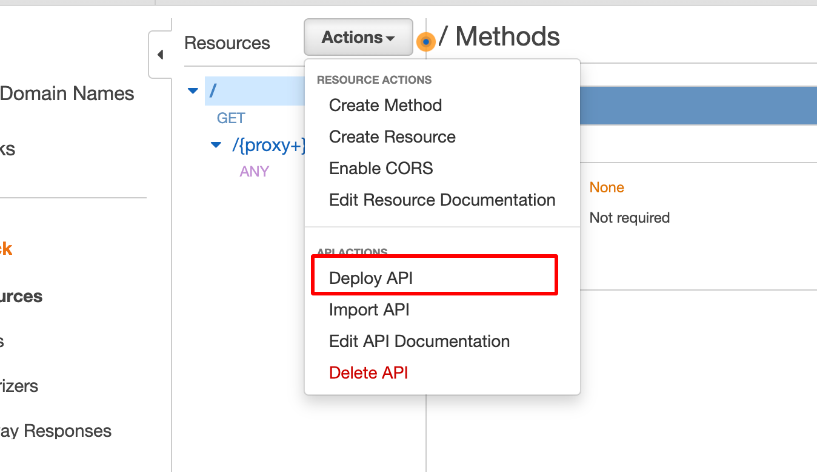Click the Not required text
This screenshot has height=472, width=817.
pyautogui.click(x=630, y=218)
